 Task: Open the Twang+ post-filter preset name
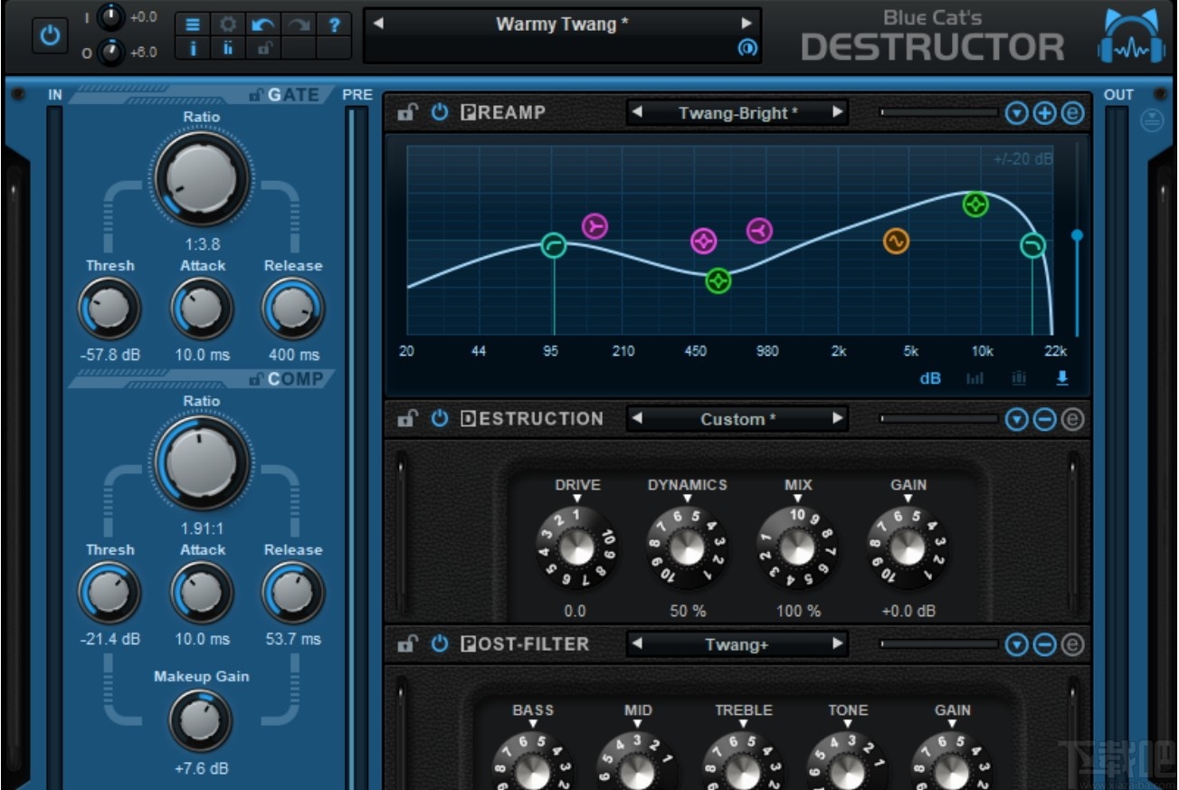click(x=737, y=644)
